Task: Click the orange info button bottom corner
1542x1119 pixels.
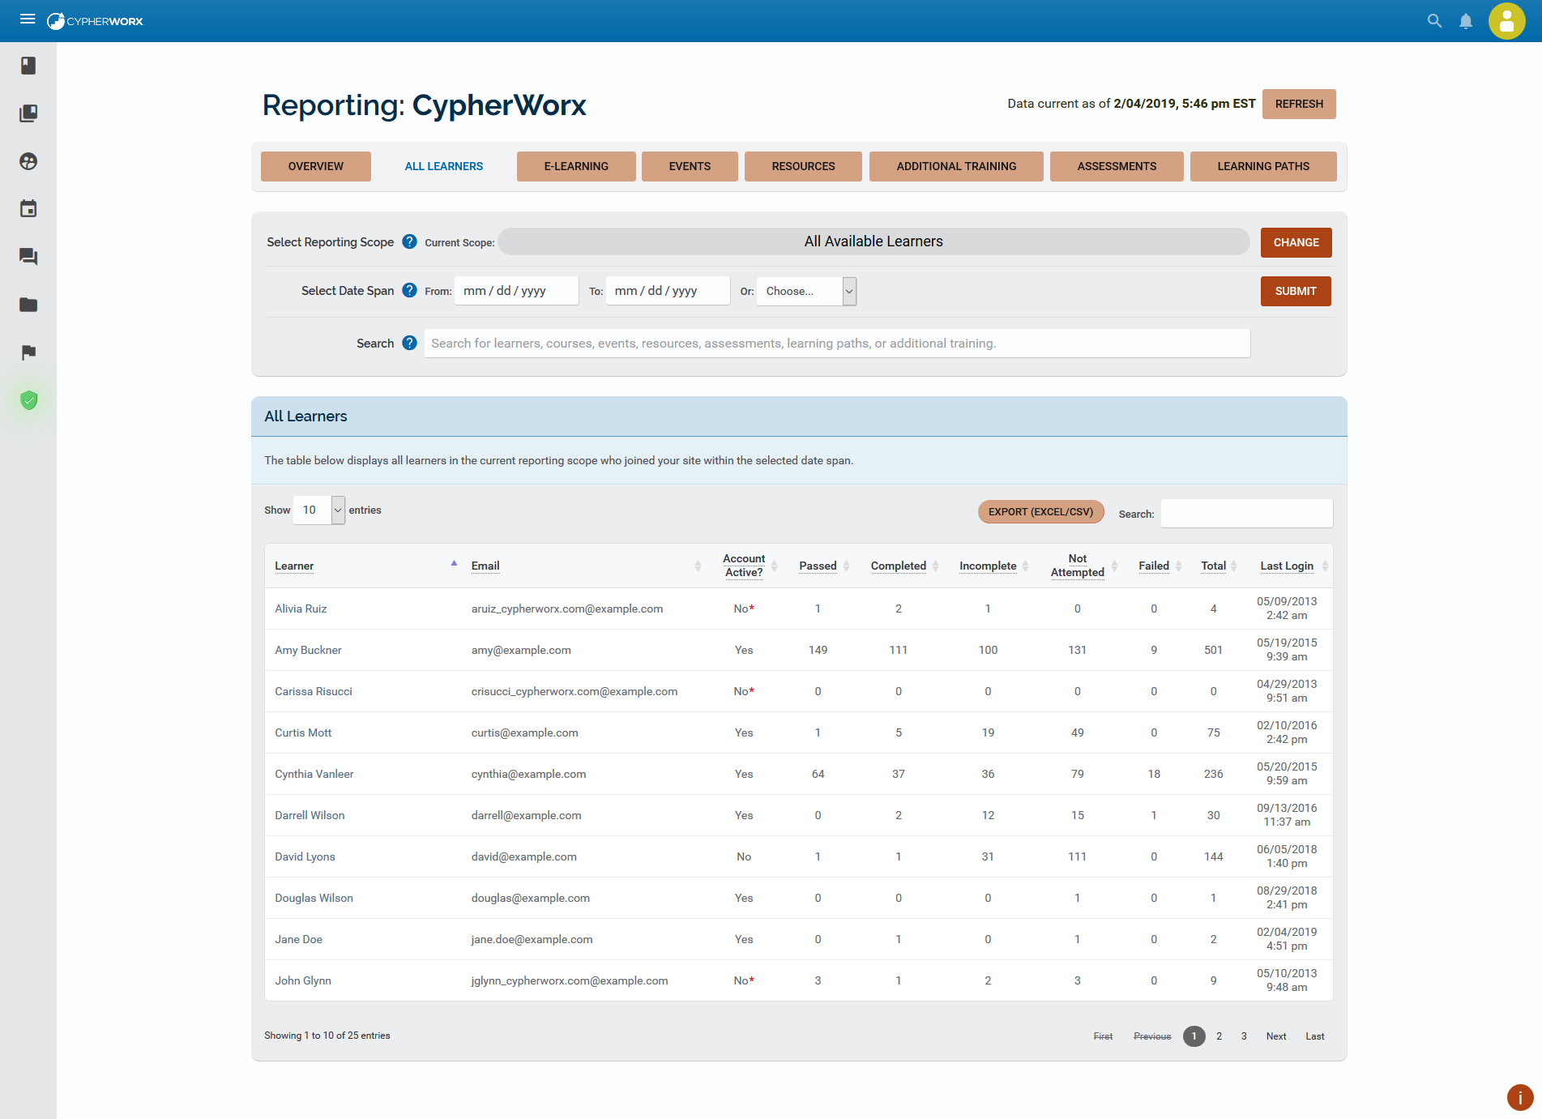Action: [1519, 1097]
